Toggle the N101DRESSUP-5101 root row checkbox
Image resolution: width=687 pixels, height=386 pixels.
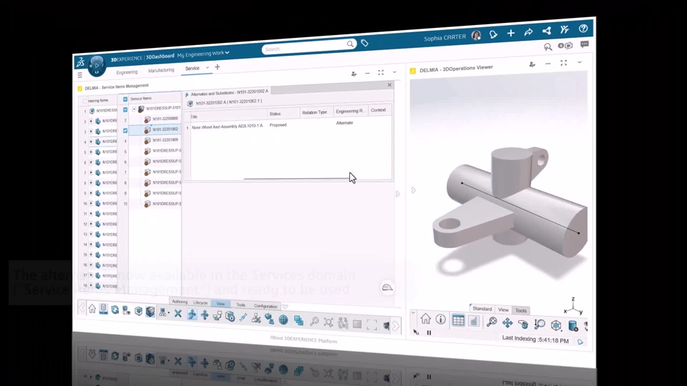coord(125,109)
